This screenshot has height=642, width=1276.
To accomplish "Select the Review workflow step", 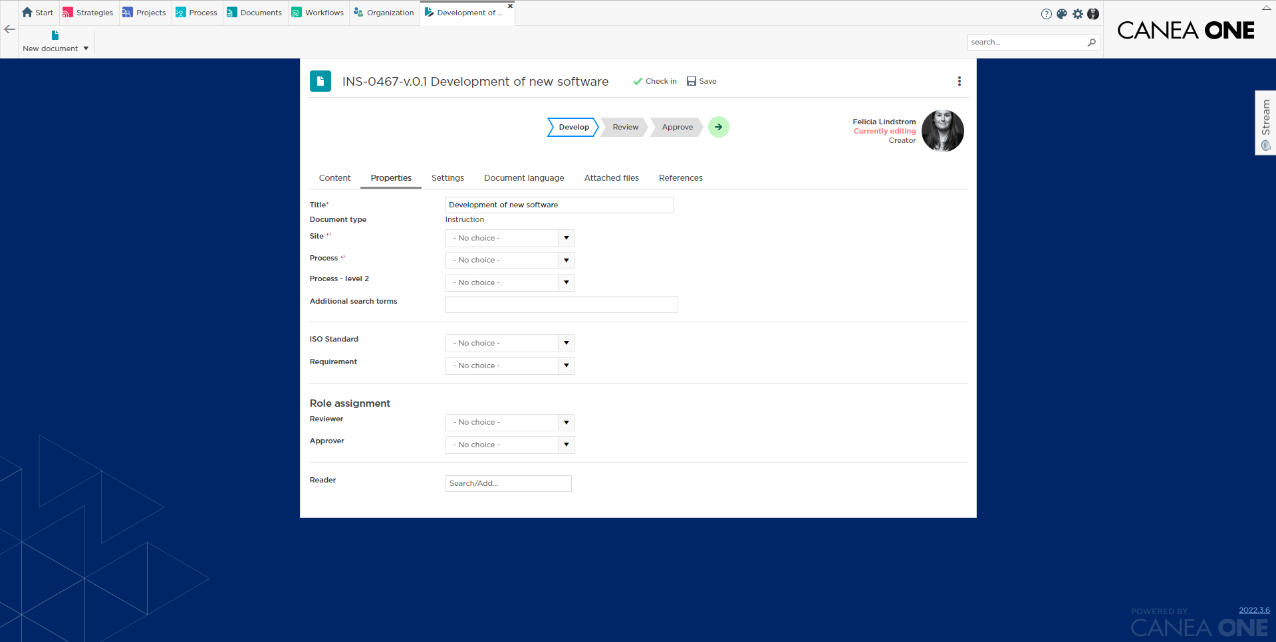I will (x=625, y=127).
